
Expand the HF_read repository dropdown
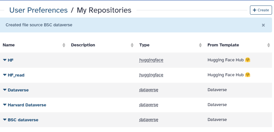[14, 75]
